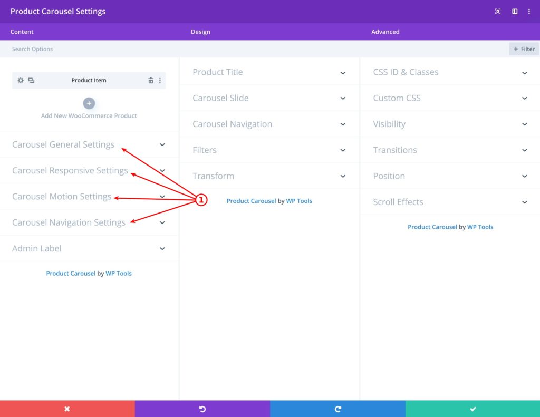Switch to the Design tab
This screenshot has width=540, height=417.
pyautogui.click(x=200, y=32)
